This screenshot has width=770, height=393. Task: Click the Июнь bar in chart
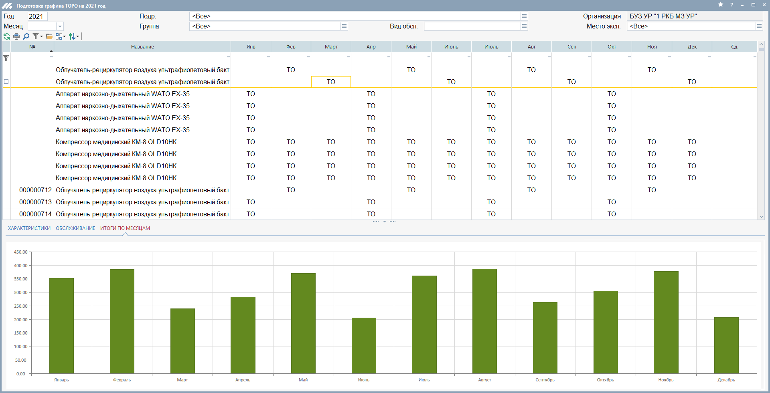tap(364, 346)
